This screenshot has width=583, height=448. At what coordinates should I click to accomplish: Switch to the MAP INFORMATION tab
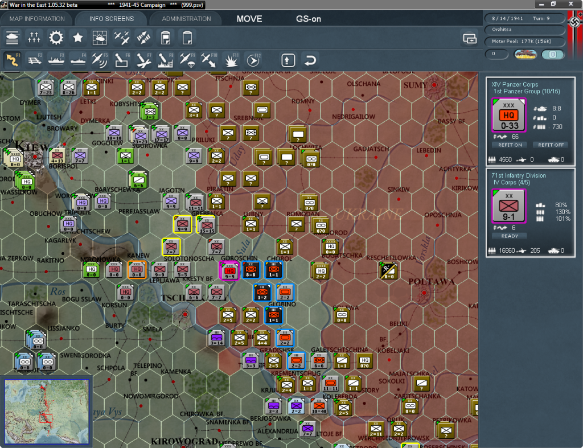pos(37,19)
